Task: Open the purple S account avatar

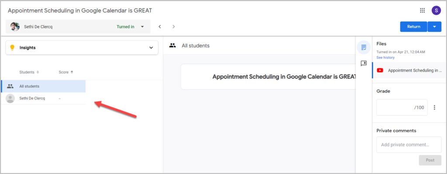Action: 436,10
